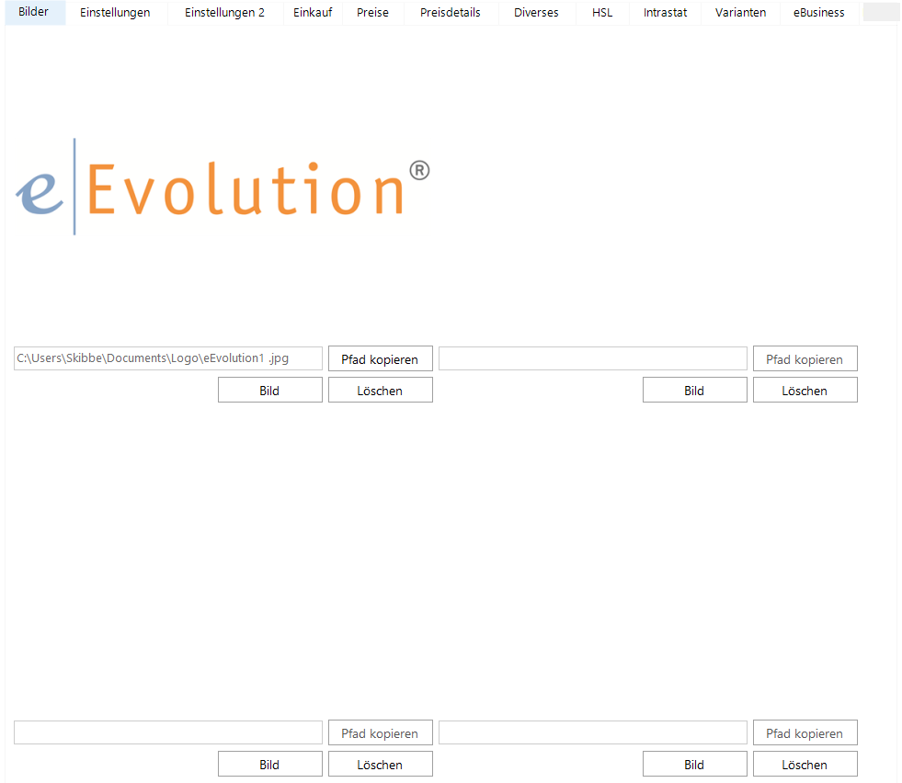Select the Einkauf tab
This screenshot has width=902, height=783.
pos(313,13)
